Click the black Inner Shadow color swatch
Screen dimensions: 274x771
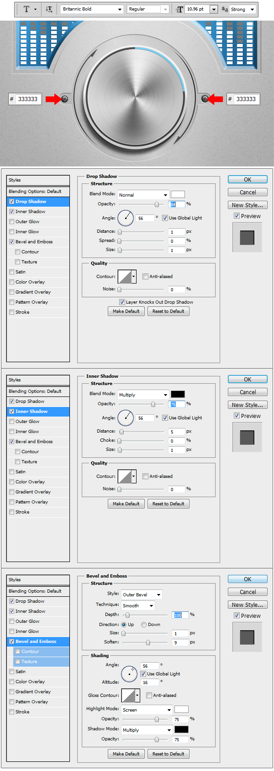point(178,394)
